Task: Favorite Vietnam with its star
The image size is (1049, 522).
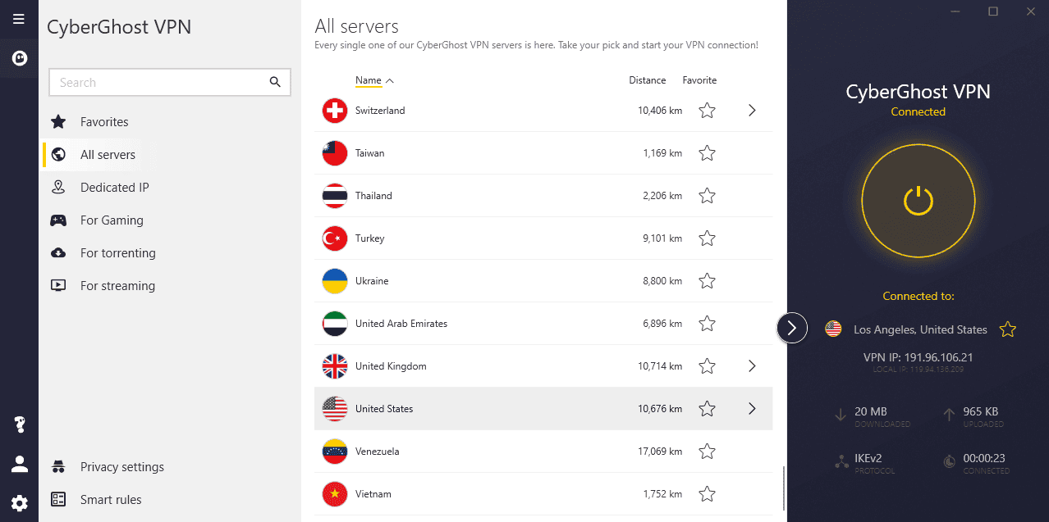Action: (707, 494)
